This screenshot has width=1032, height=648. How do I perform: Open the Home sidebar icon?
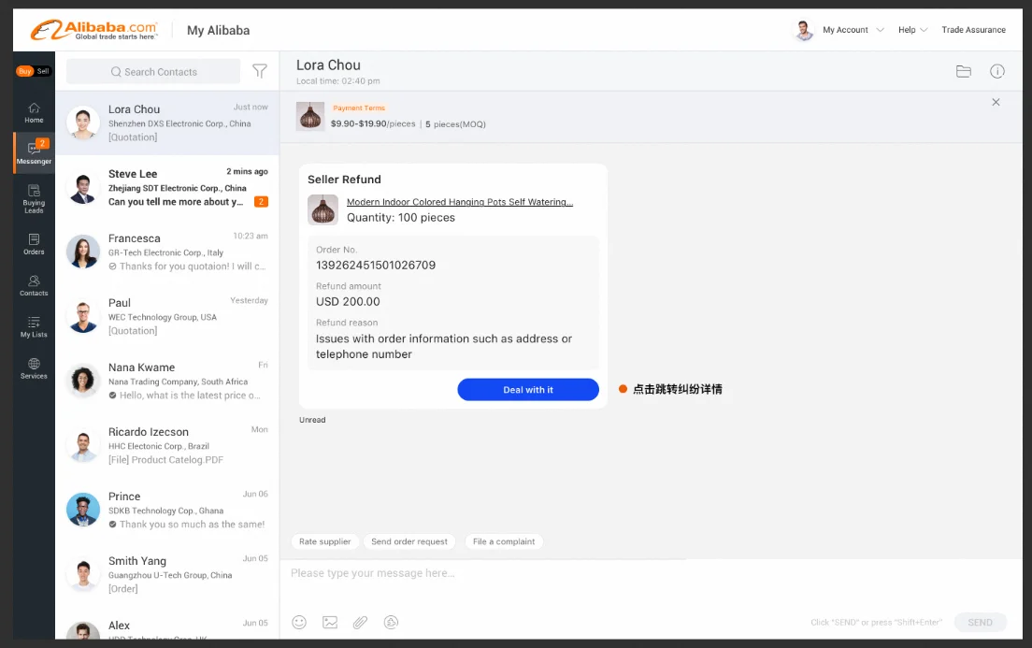click(x=34, y=112)
